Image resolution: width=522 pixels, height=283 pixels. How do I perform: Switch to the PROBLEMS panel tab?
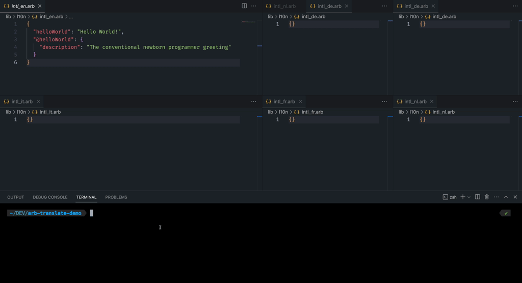click(116, 197)
